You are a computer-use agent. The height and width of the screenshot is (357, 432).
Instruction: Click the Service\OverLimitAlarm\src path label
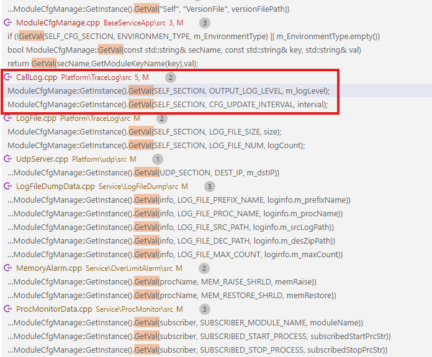[129, 268]
